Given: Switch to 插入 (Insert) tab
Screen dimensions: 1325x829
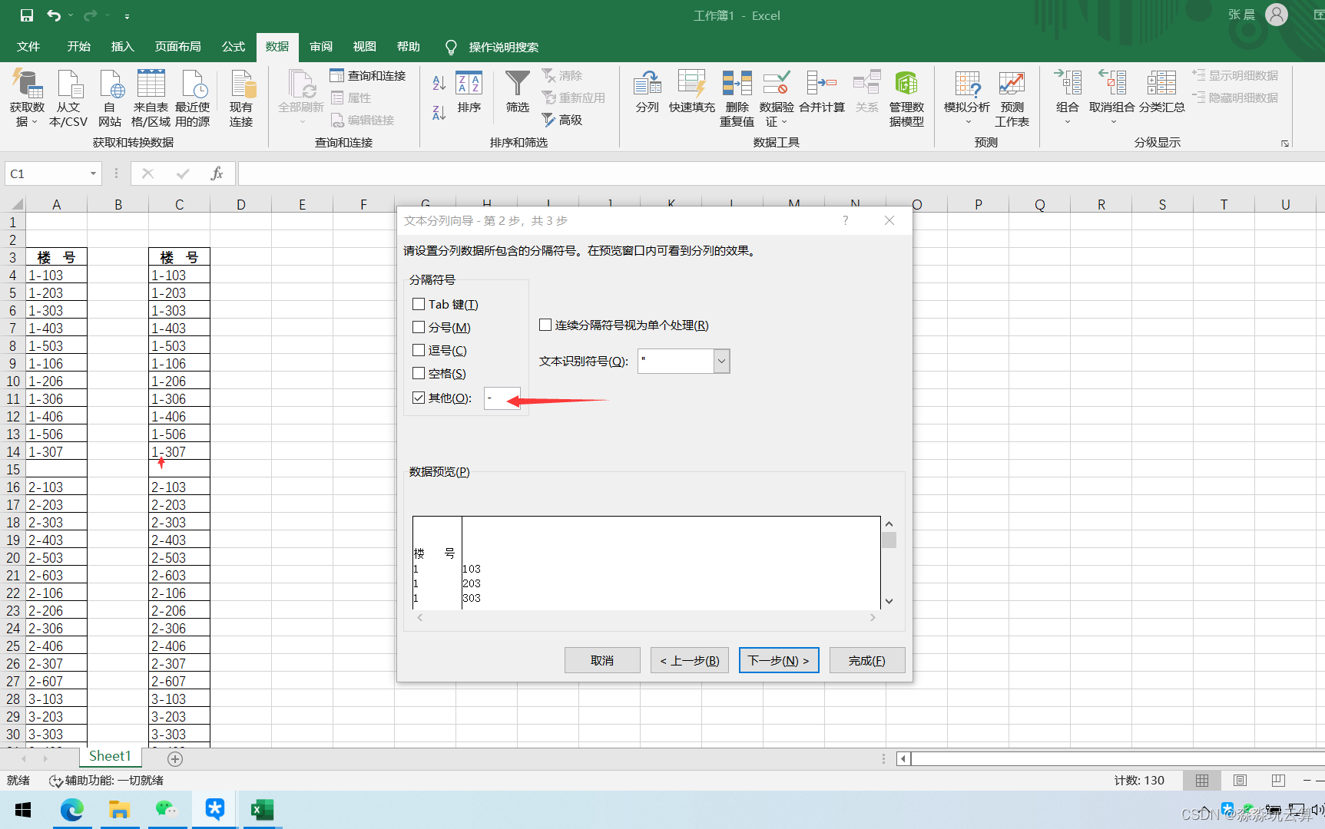Looking at the screenshot, I should coord(123,47).
